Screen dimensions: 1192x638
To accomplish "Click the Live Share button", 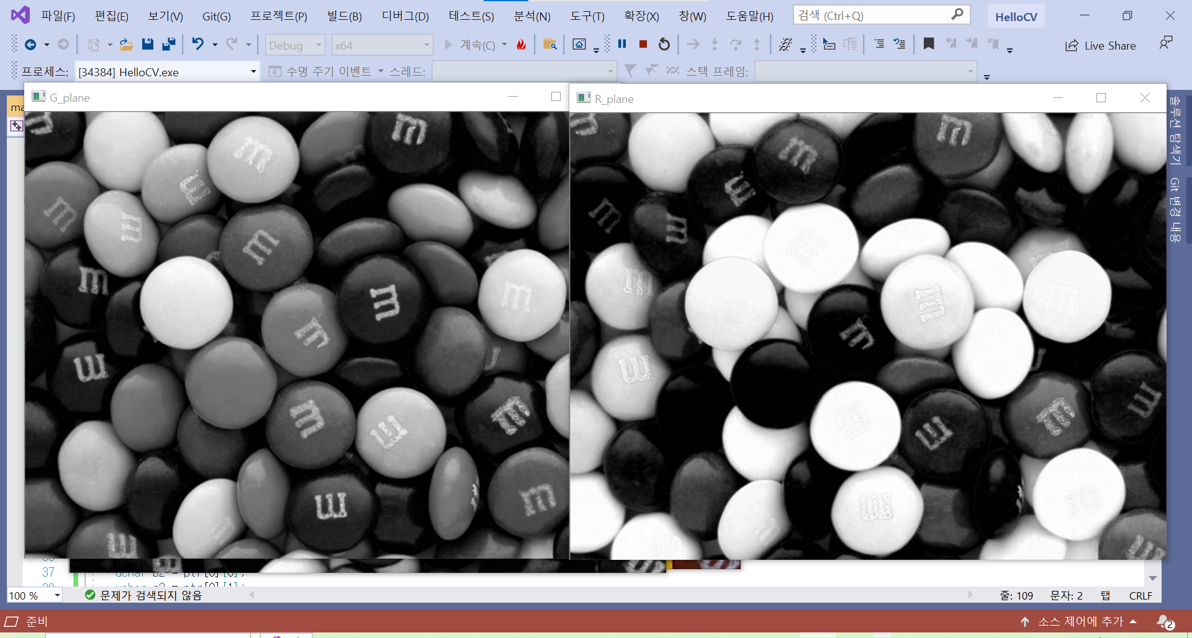I will [1101, 45].
